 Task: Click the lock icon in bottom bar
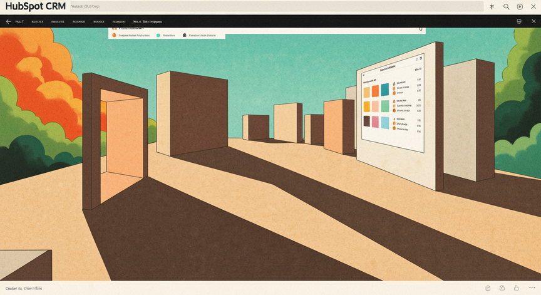[x=516, y=287]
